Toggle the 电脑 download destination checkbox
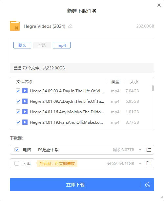 pos(17,150)
